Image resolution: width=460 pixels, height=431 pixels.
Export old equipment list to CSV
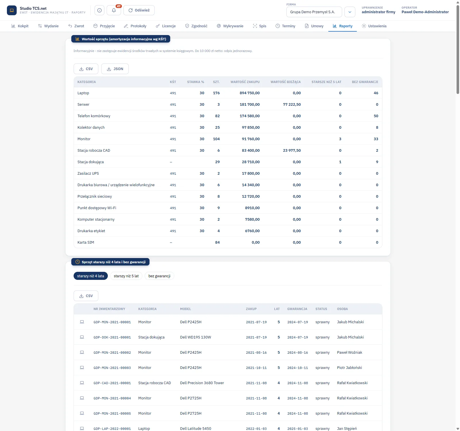click(x=86, y=296)
